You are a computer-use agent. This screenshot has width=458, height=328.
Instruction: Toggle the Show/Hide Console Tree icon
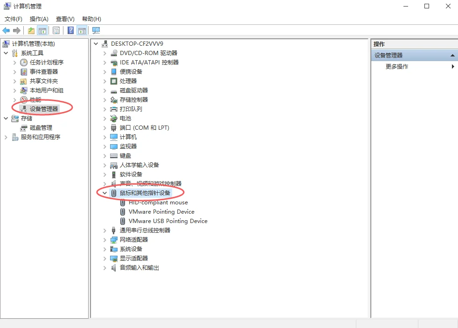[x=42, y=30]
